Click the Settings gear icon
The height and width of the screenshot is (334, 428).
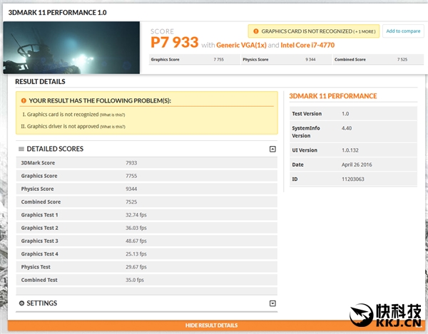(21, 303)
